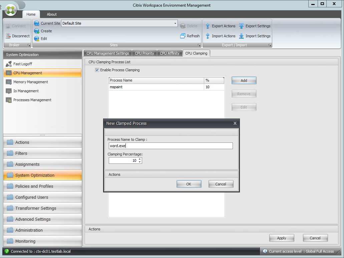
Task: Close the New Clamped Process dialog
Action: pyautogui.click(x=235, y=123)
